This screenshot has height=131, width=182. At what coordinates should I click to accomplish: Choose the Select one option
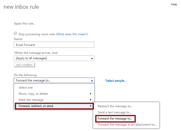point(54,88)
